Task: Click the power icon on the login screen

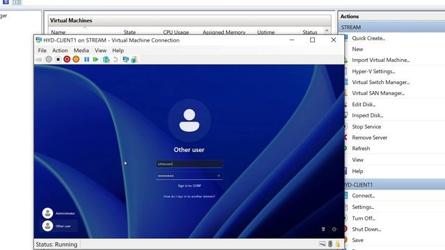Action: [334, 229]
